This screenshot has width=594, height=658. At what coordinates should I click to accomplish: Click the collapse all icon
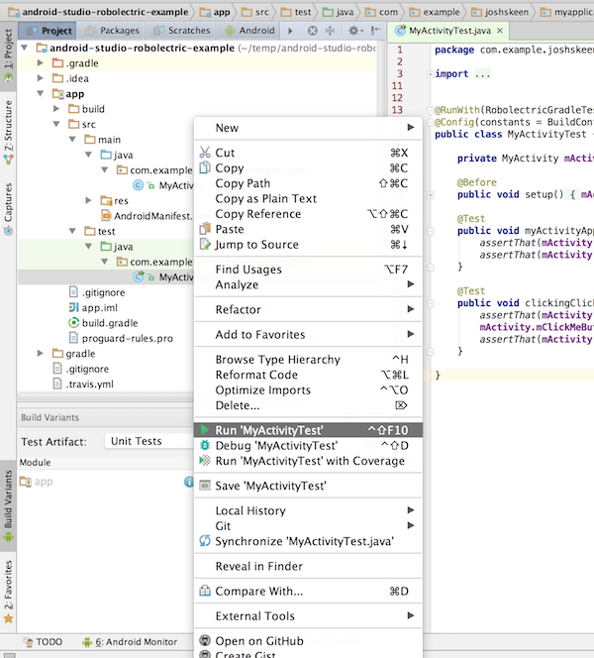click(x=331, y=31)
